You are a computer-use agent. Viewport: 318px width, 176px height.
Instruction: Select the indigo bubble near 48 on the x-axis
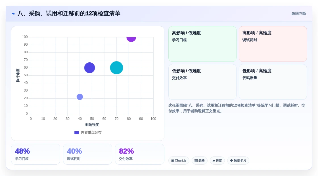point(90,68)
